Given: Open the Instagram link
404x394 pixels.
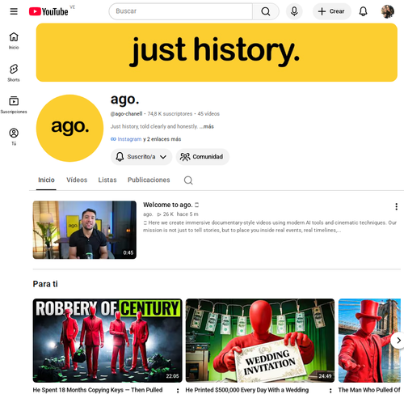Looking at the screenshot, I should tap(129, 139).
